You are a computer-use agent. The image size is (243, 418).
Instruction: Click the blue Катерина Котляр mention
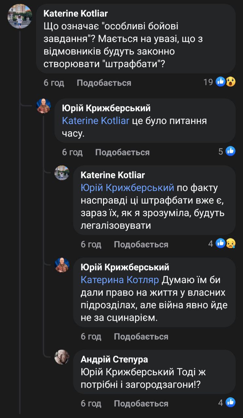pos(120,280)
